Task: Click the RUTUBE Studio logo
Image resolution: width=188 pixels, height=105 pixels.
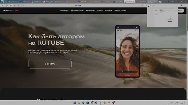Action: (x=11, y=10)
